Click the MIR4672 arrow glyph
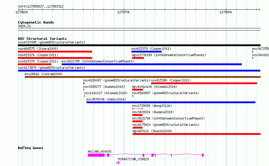The width and height of the screenshot is (269, 166). (117, 163)
